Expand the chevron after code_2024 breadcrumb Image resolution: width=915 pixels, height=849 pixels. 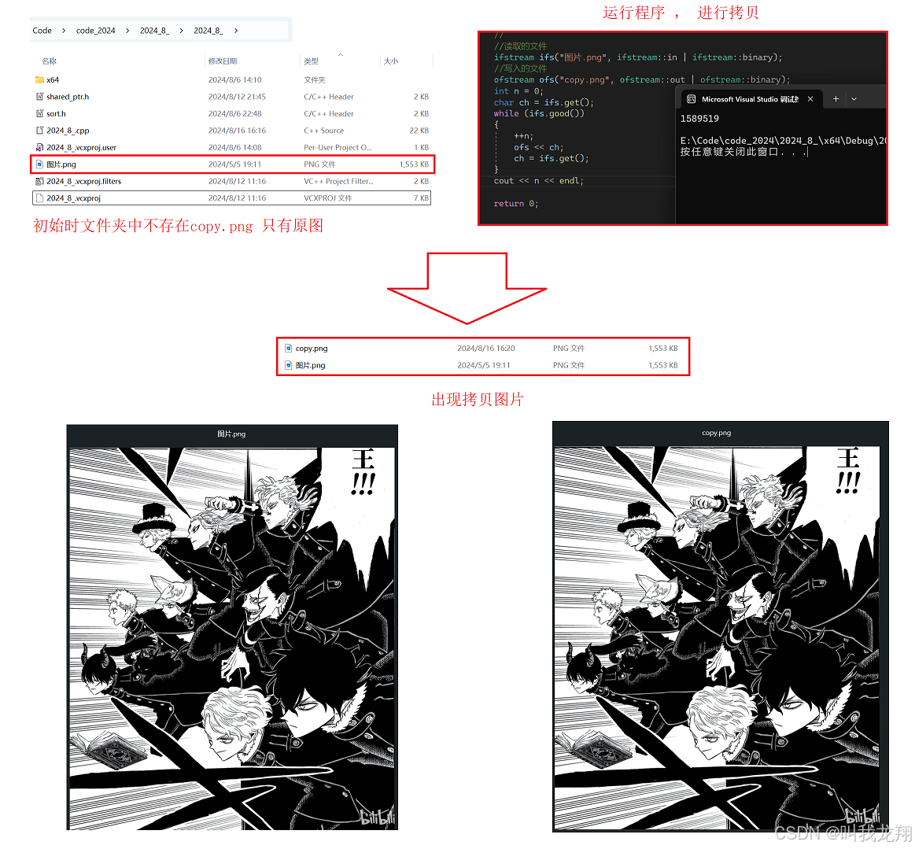click(127, 31)
